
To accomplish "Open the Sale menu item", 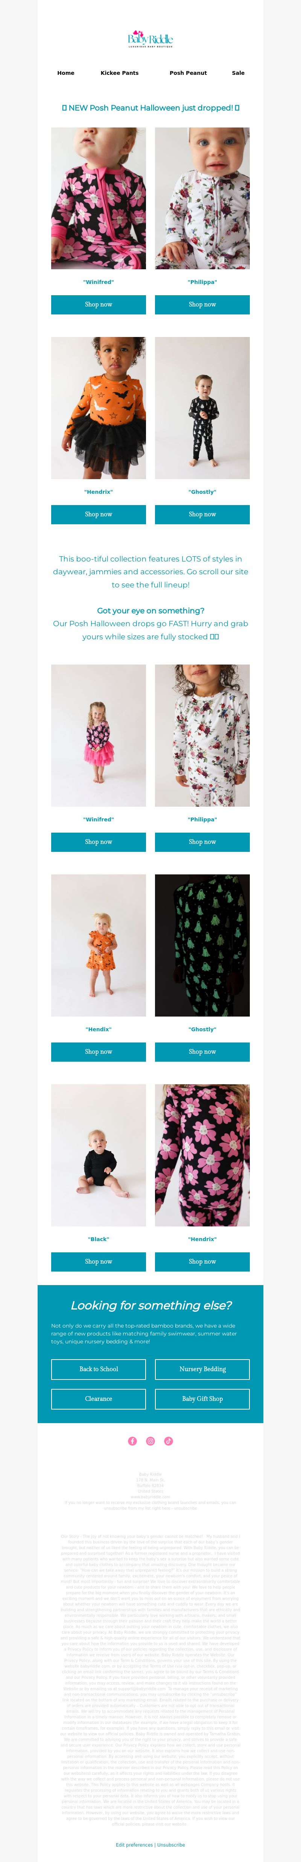I will pos(238,73).
